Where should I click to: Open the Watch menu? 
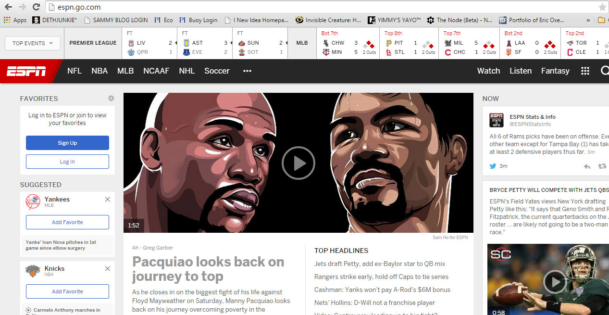[488, 71]
